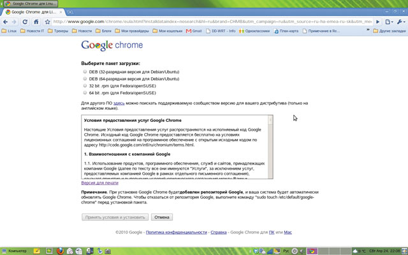The width and height of the screenshot is (408, 255).
Task: Open the volume speaker tray icon
Action: point(302,251)
